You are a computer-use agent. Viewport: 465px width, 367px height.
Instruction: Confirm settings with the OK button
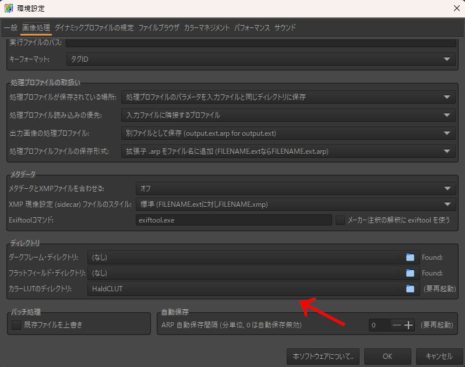click(x=388, y=356)
